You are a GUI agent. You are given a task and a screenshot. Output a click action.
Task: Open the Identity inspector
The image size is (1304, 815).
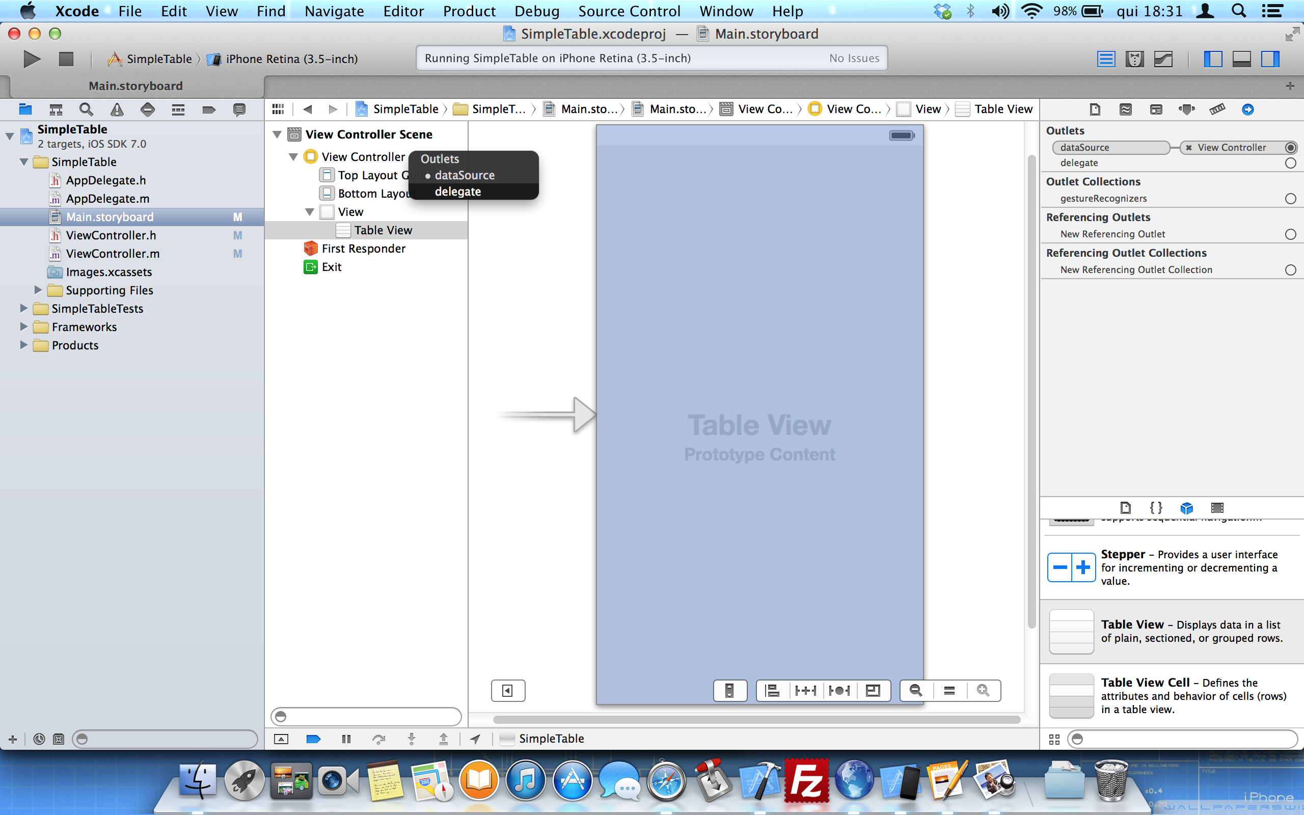click(x=1156, y=110)
